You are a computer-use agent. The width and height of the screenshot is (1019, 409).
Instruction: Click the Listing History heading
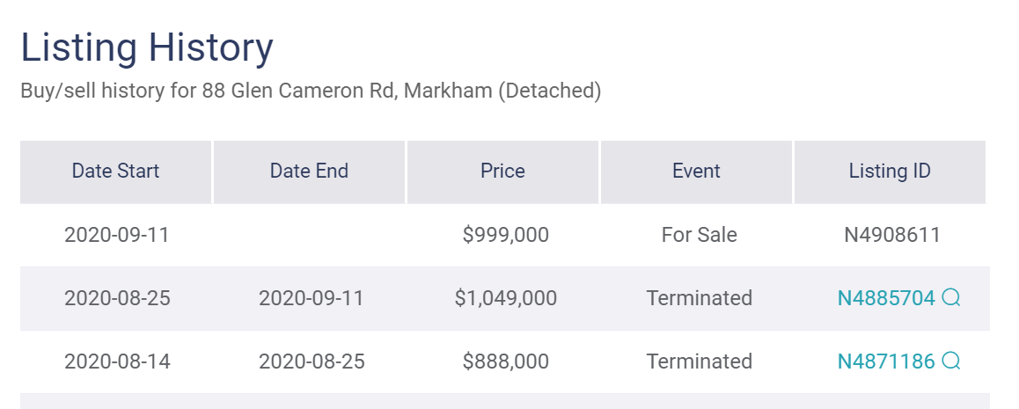click(147, 48)
